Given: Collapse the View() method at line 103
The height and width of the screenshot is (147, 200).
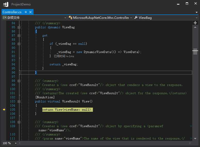Looking at the screenshot, I should click(19, 102).
